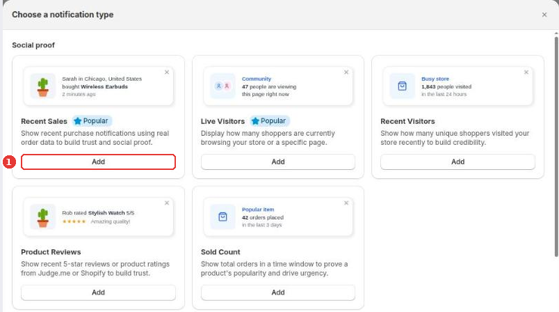
Task: Click Sold Count heading
Action: tap(220, 252)
